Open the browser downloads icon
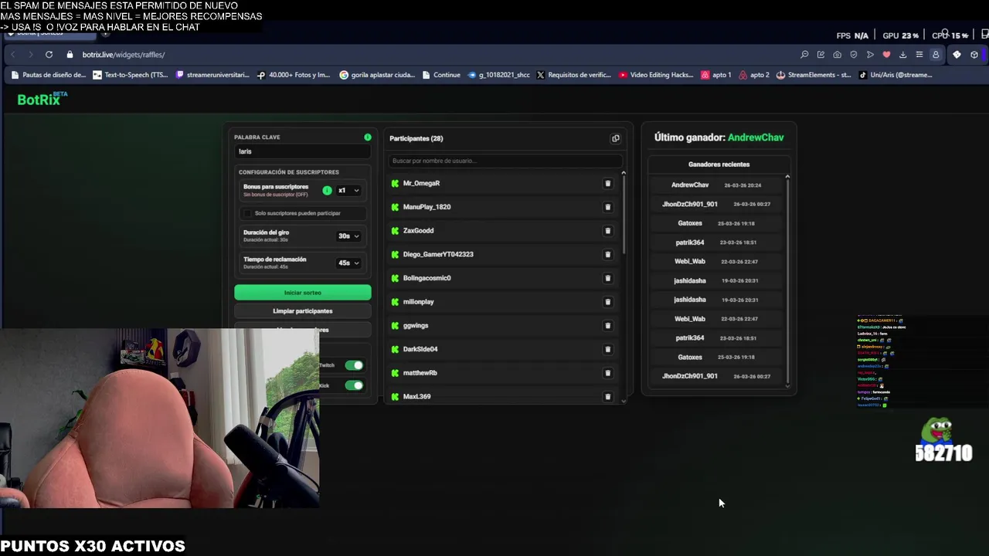 (x=902, y=55)
